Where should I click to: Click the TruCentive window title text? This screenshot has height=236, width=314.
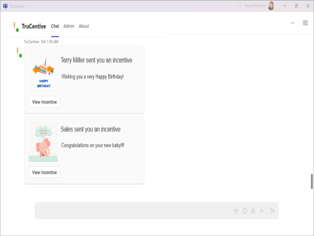pos(17,6)
